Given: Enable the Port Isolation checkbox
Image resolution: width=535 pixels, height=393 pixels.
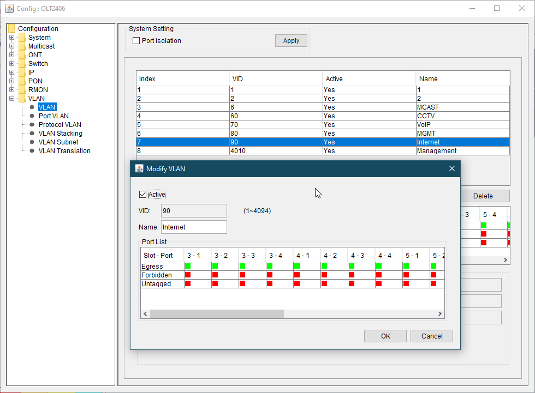Looking at the screenshot, I should click(136, 41).
